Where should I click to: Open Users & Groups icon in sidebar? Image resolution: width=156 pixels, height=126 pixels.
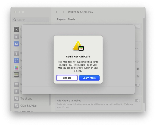pos(16,44)
